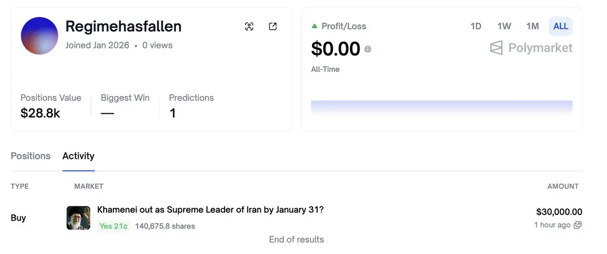607x254 pixels.
Task: Click the scan profile QR icon
Action: point(249,27)
